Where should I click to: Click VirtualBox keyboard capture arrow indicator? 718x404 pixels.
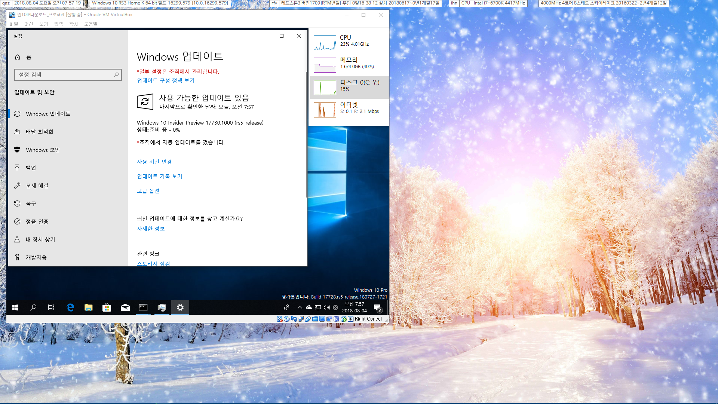pos(350,319)
